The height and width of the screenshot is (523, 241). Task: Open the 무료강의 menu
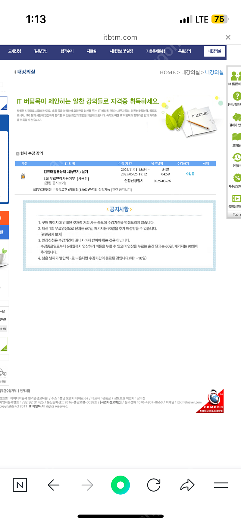pyautogui.click(x=184, y=51)
